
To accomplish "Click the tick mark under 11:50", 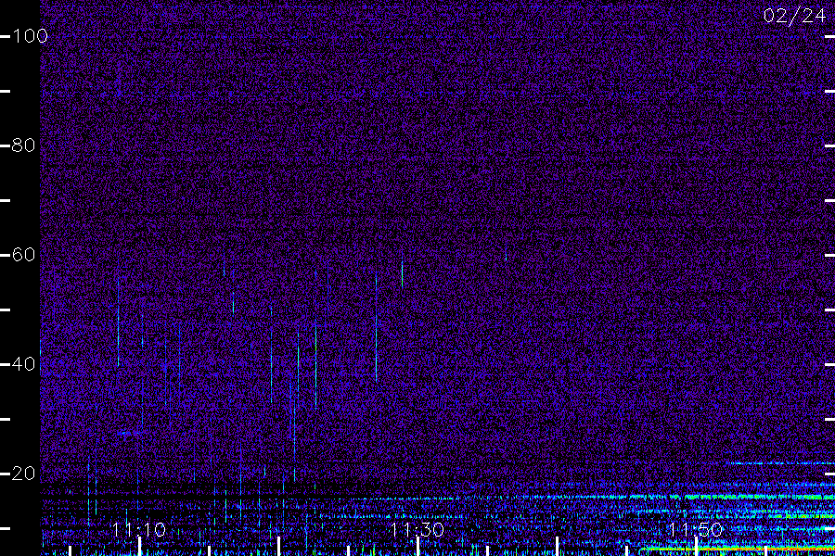I will click(697, 547).
